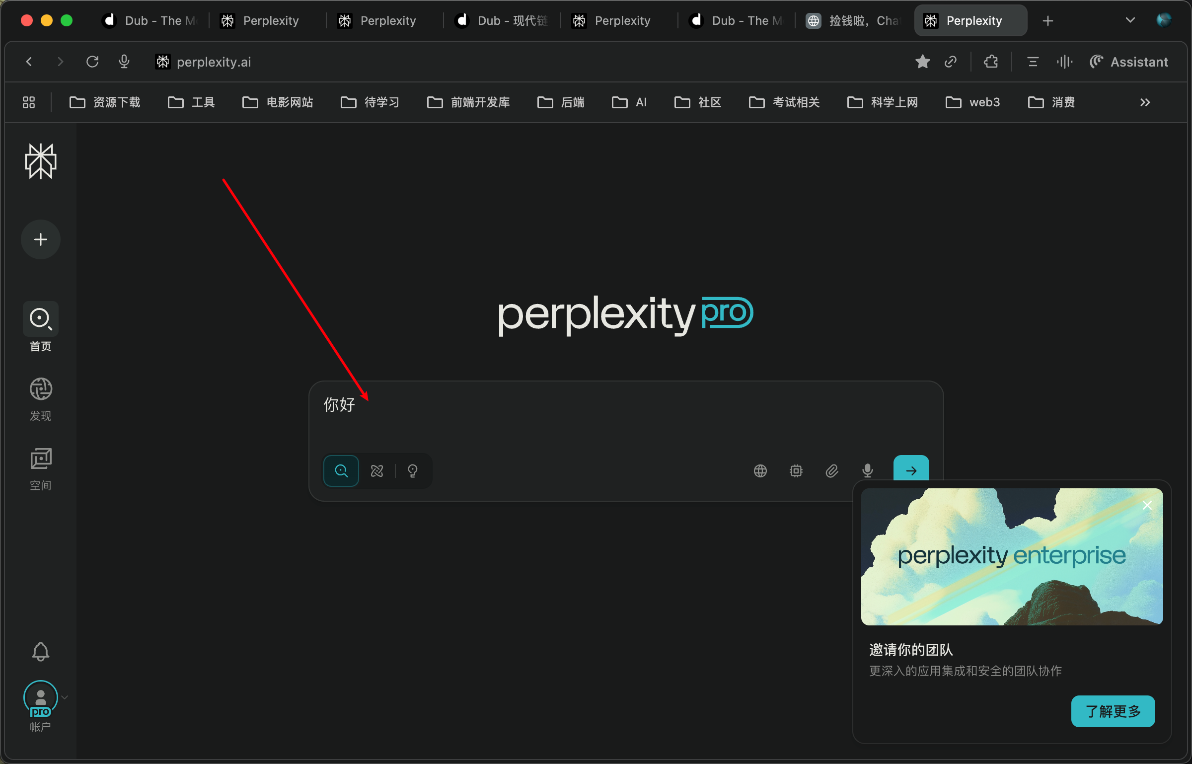
Task: Submit query with arrow send button
Action: pyautogui.click(x=911, y=469)
